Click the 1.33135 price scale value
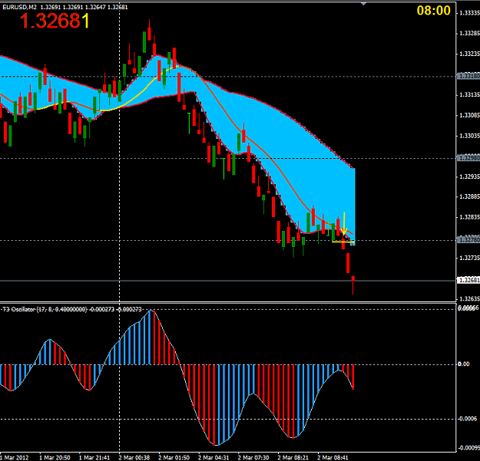480x461 pixels. click(469, 95)
